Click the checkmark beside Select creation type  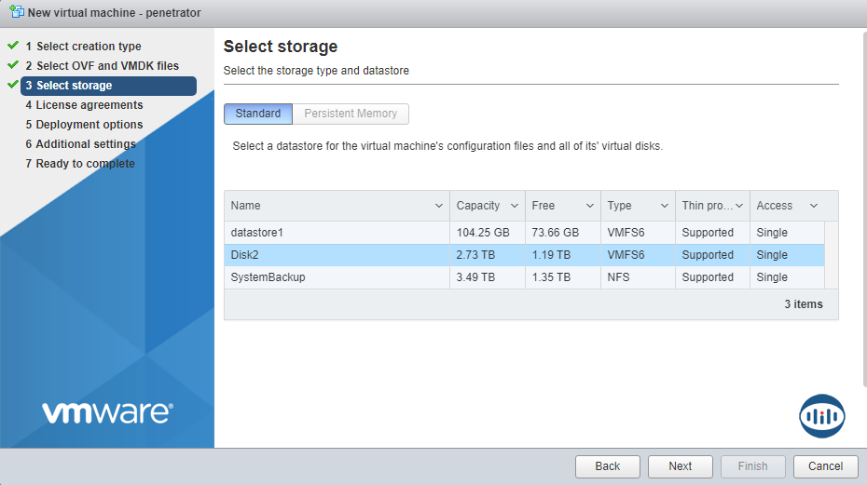point(13,46)
